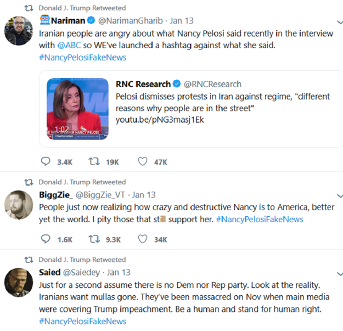Screen dimensions: 343x331
Task: Open the youtu.be/pNG3masj1Ek link
Action: pyautogui.click(x=153, y=120)
